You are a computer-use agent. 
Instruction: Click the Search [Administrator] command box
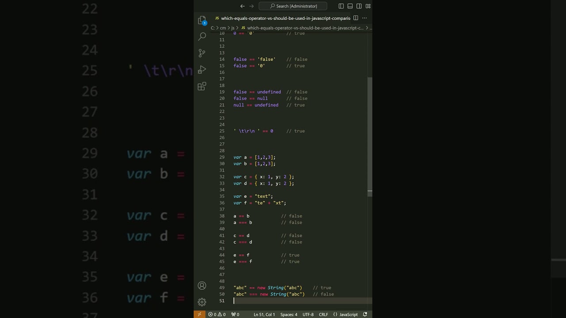[x=293, y=6]
